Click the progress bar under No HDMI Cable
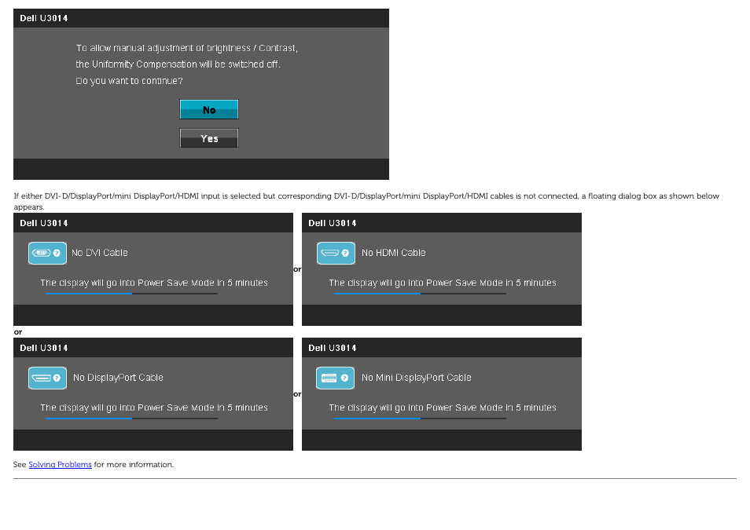 pyautogui.click(x=420, y=294)
